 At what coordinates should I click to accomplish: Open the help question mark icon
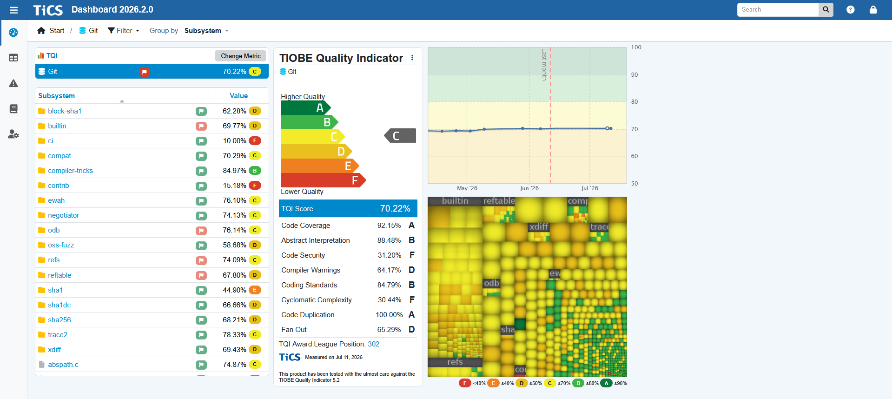[x=850, y=10]
